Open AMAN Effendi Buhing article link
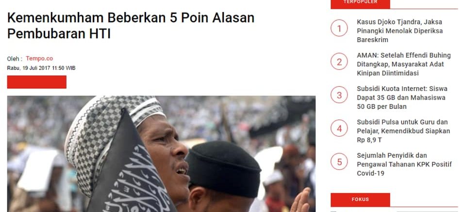The height and width of the screenshot is (212, 466). [x=403, y=64]
